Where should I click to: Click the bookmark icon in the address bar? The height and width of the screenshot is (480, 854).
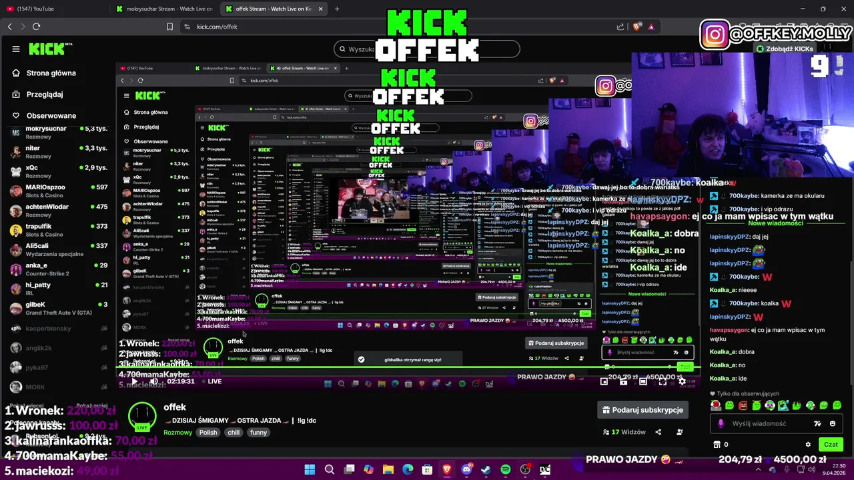click(x=169, y=27)
